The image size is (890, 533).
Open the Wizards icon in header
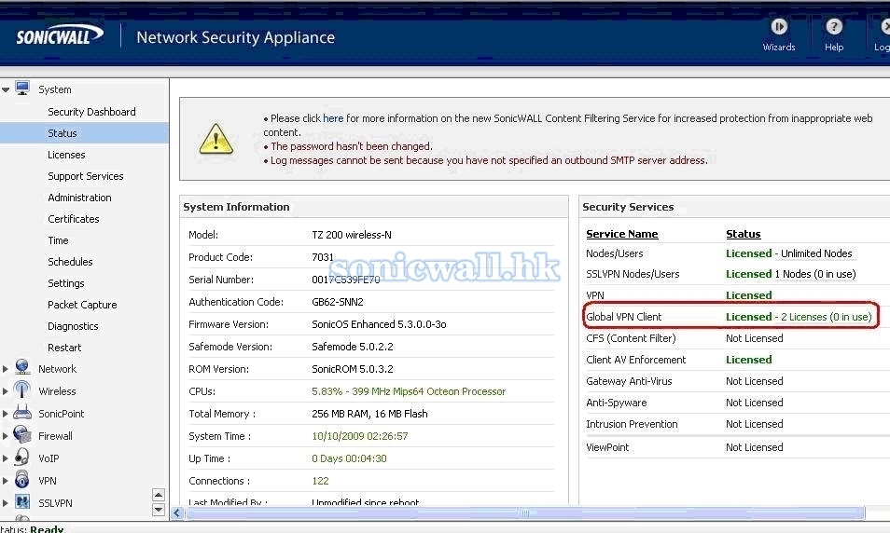click(779, 27)
